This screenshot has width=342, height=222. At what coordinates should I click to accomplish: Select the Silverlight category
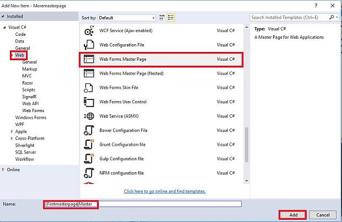pyautogui.click(x=25, y=145)
